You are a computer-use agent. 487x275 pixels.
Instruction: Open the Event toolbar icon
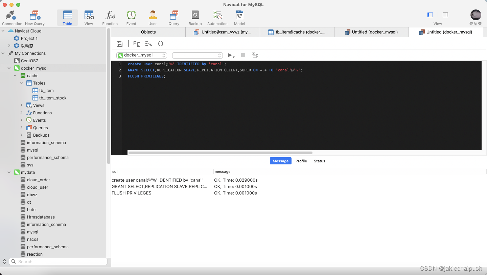pos(131,18)
